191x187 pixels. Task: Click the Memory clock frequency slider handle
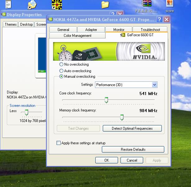(x=122, y=117)
